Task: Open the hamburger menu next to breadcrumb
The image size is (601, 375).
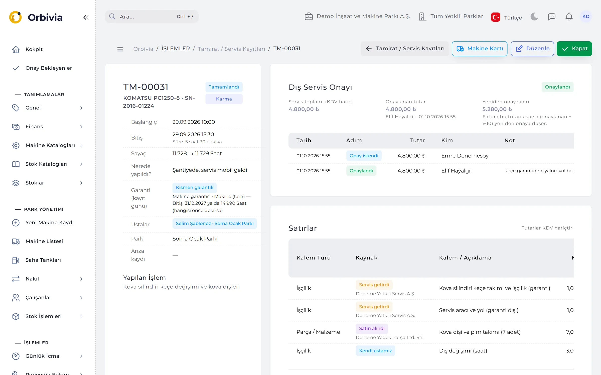Action: (120, 49)
